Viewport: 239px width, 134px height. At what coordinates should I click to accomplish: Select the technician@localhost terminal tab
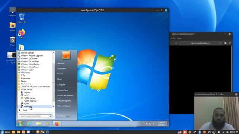point(201,43)
